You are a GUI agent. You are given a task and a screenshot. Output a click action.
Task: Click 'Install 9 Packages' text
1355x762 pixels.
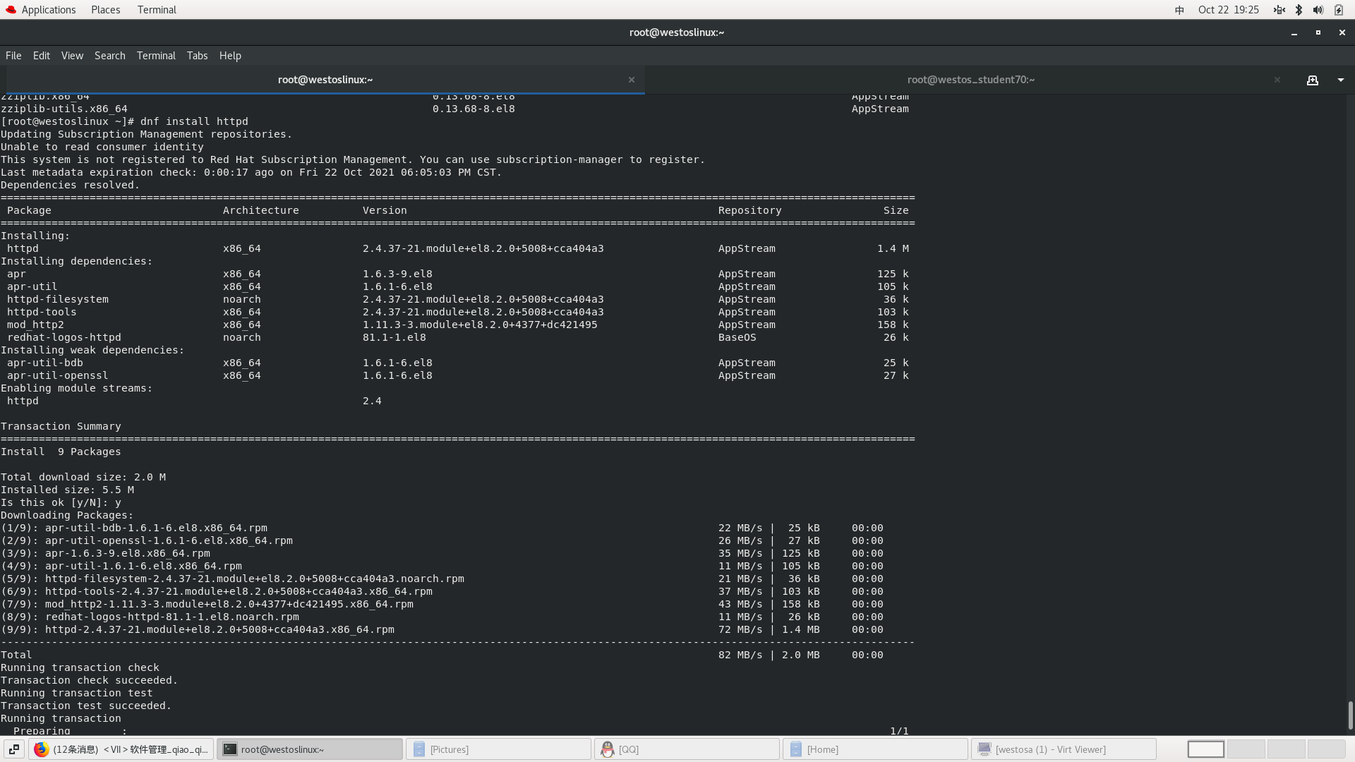pyautogui.click(x=61, y=452)
